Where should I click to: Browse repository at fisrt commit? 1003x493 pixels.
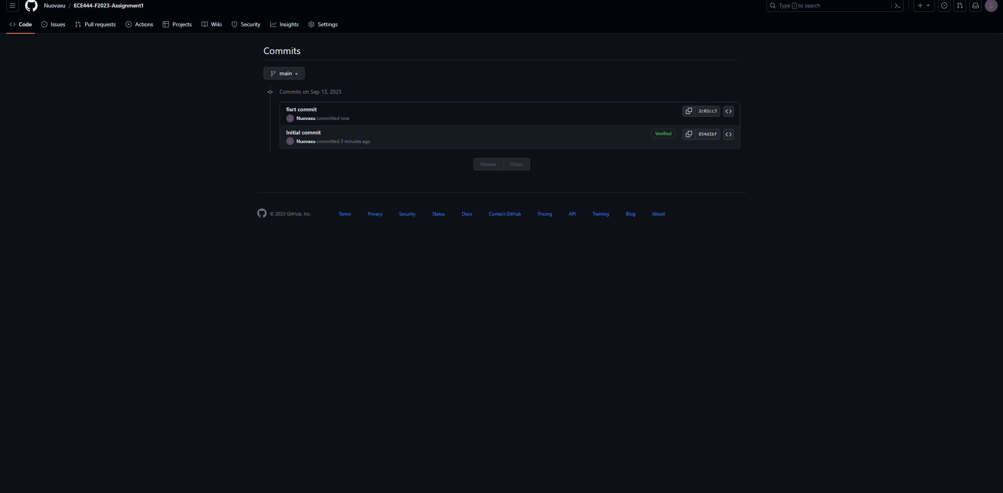coord(729,111)
